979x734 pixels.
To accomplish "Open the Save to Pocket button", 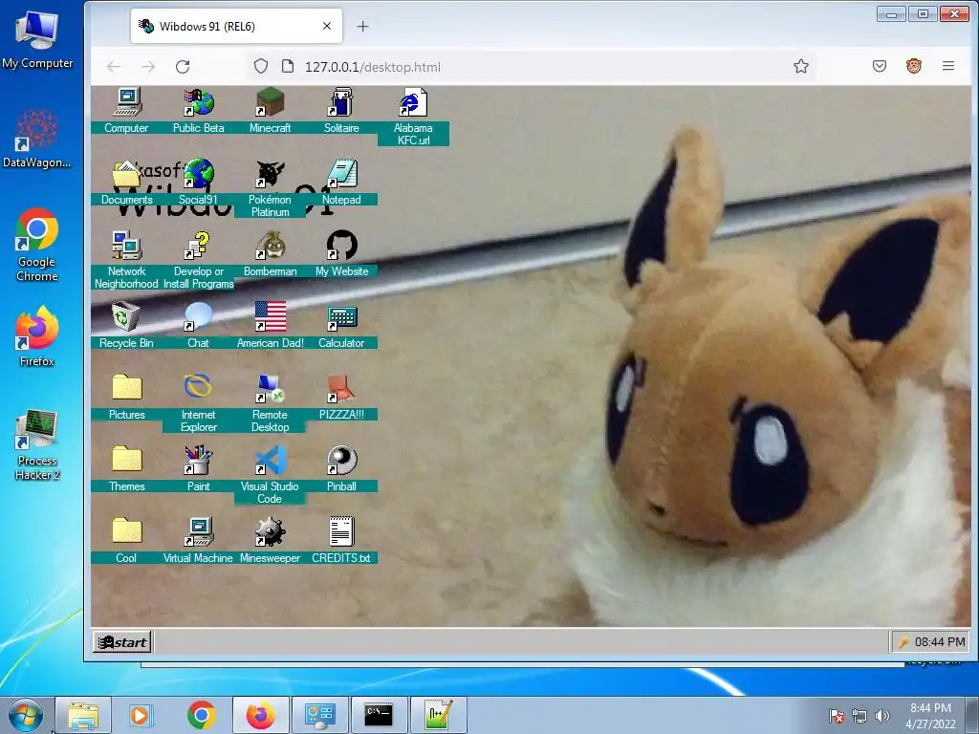I will point(880,66).
